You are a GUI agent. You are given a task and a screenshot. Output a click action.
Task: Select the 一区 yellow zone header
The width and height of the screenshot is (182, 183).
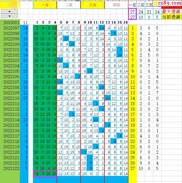click(45, 5)
